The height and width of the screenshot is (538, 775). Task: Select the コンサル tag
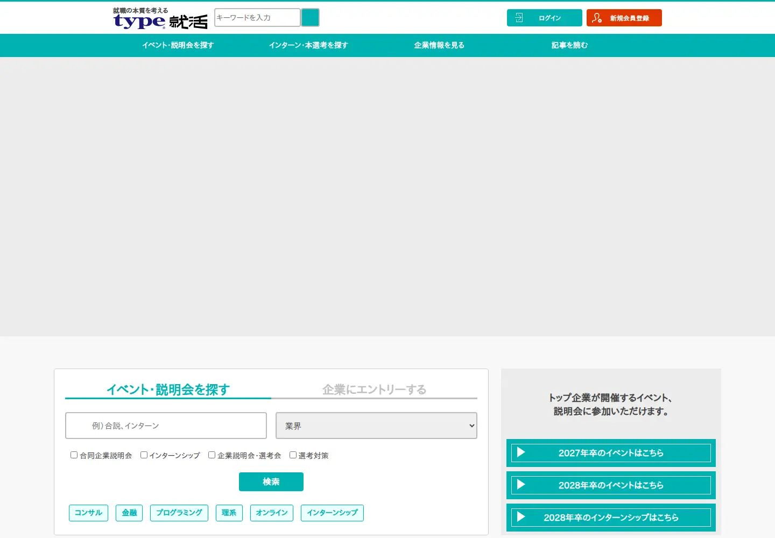pyautogui.click(x=88, y=513)
